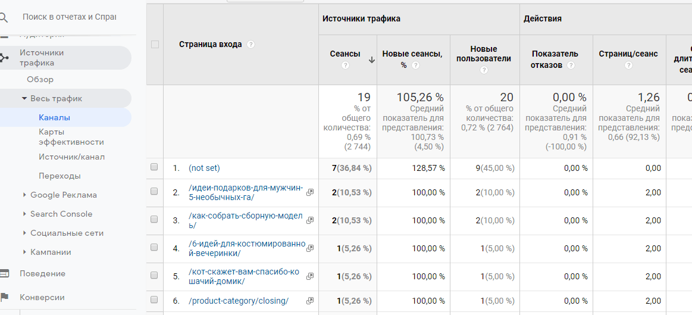Open the /6-идей-для-костюмированной-вечеринки/ landing page link

click(246, 248)
